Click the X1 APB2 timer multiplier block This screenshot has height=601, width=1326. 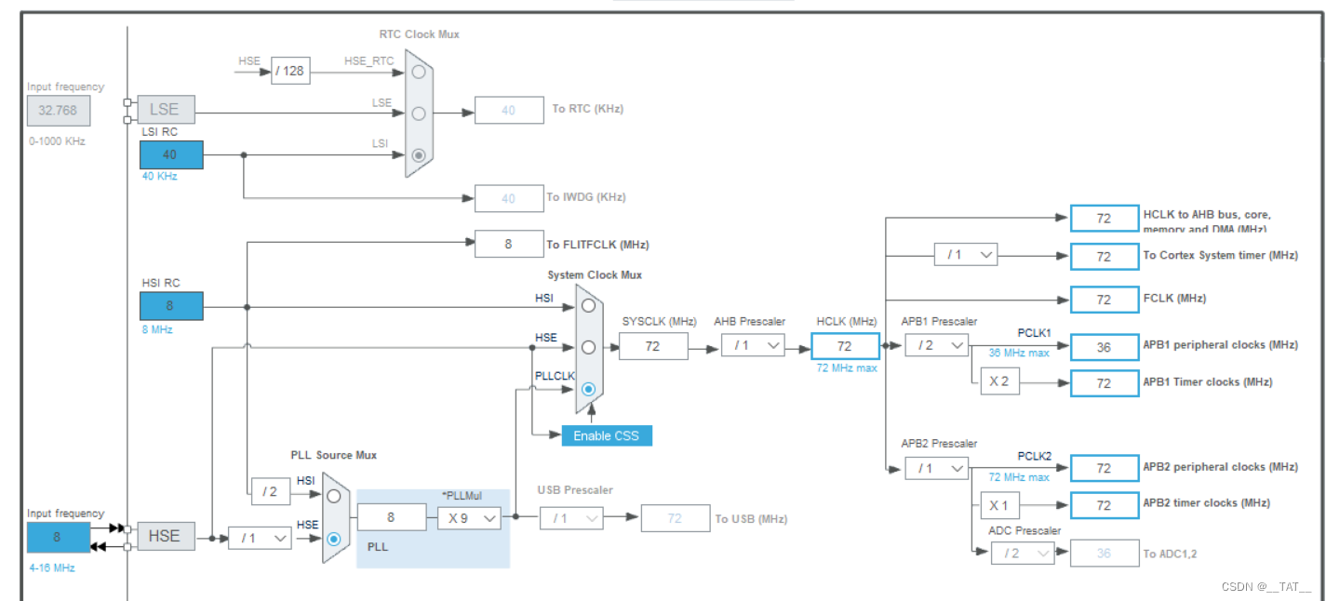click(999, 505)
